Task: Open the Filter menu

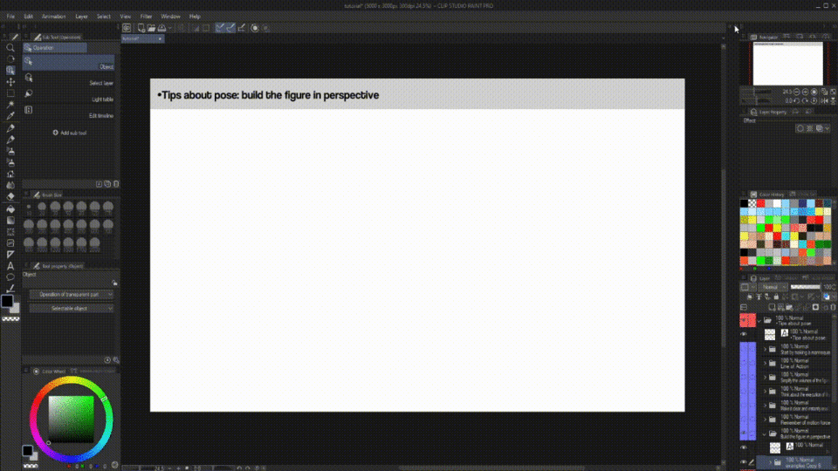Action: pos(146,17)
